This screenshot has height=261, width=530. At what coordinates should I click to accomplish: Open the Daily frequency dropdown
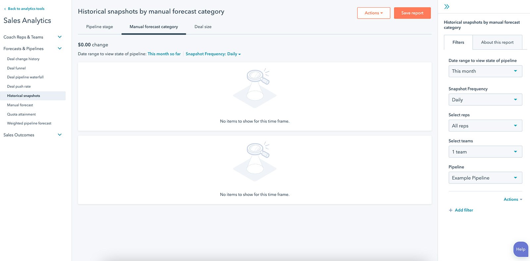coord(485,100)
